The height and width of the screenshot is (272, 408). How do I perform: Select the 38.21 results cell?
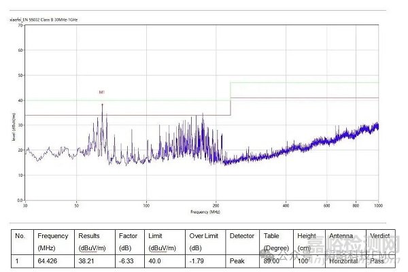click(88, 260)
